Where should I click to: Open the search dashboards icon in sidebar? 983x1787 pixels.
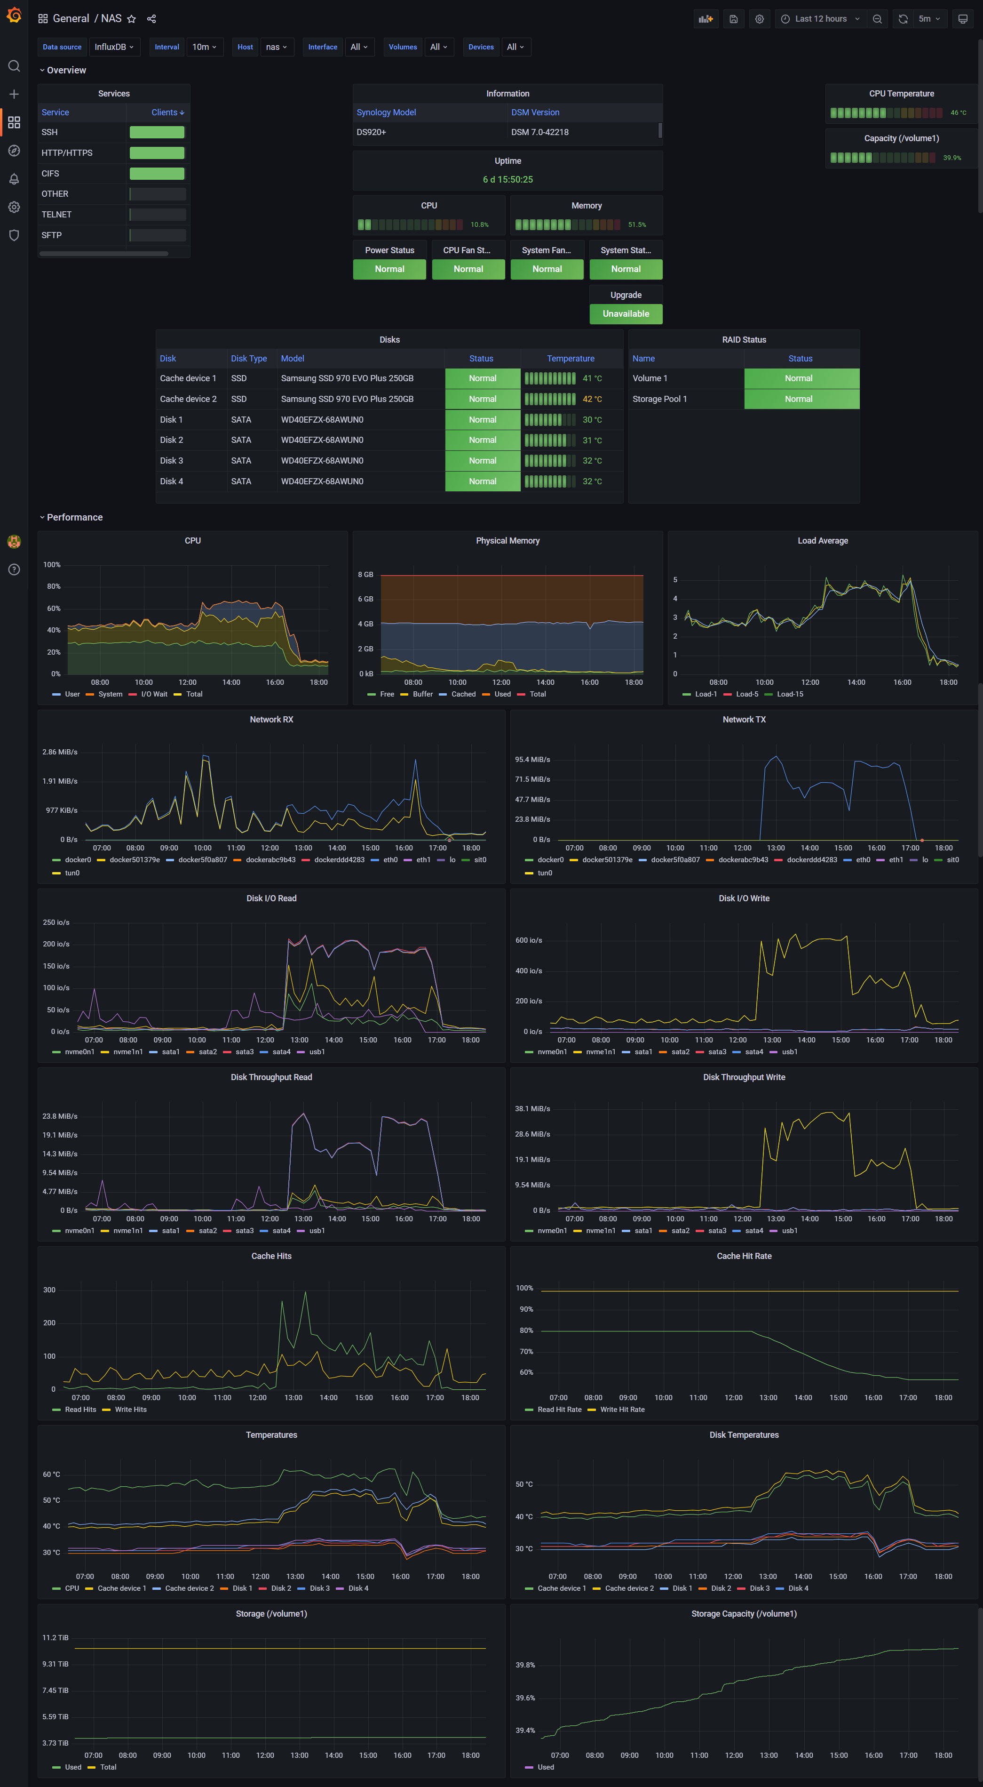point(14,66)
